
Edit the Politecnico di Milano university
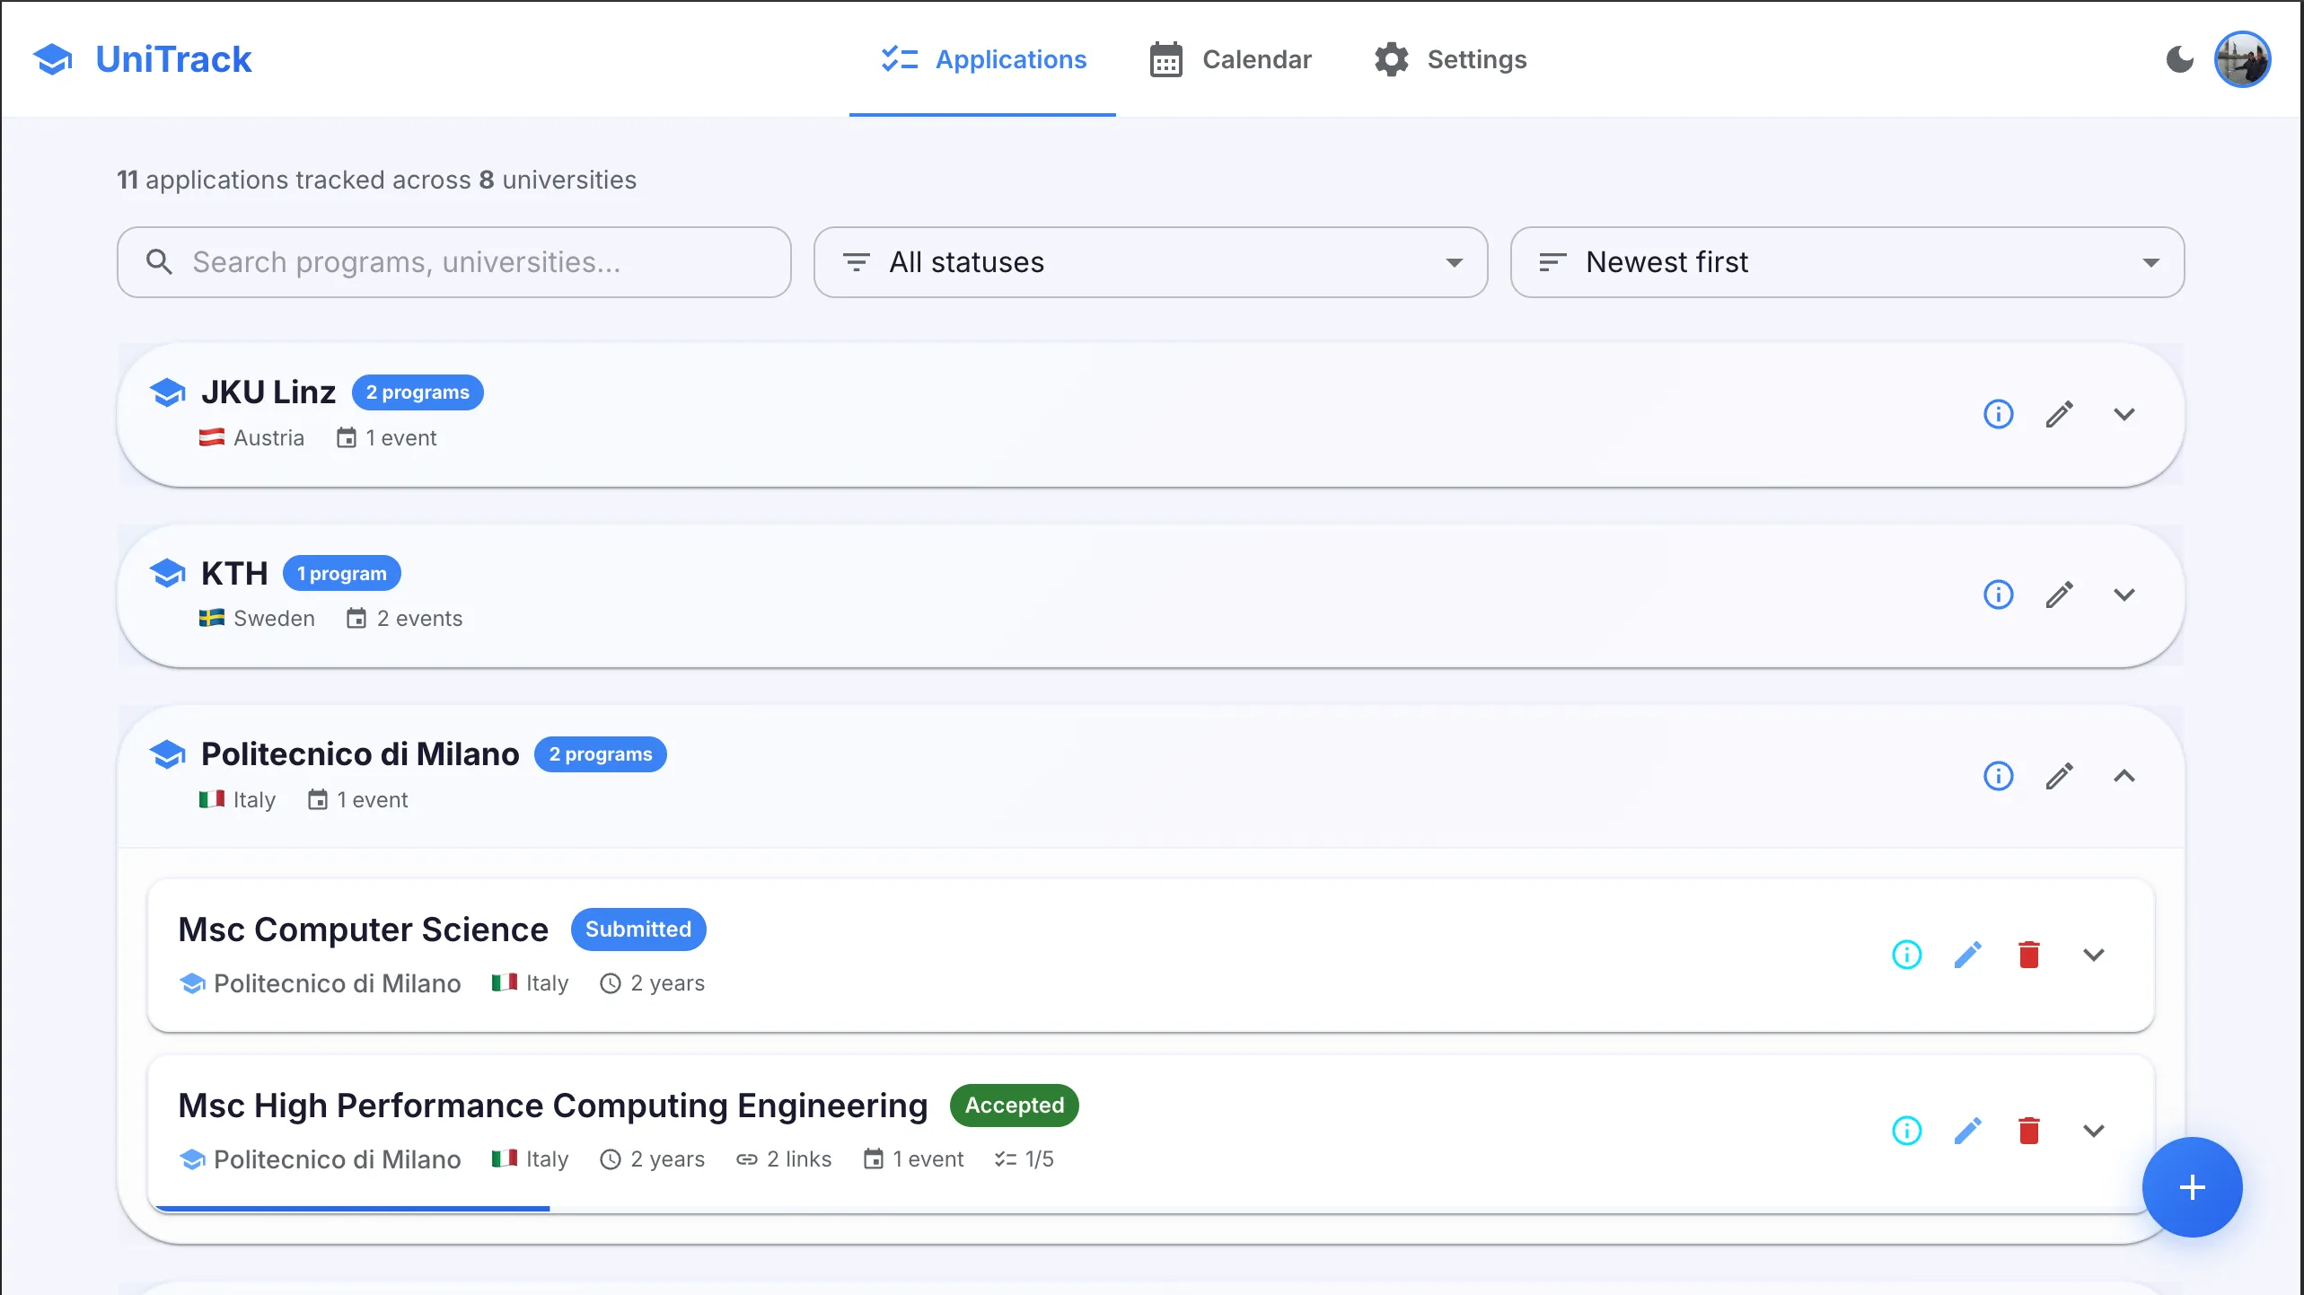pyautogui.click(x=2059, y=776)
